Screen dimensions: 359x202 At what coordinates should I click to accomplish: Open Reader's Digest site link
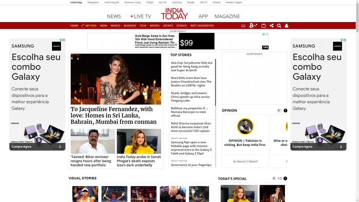click(234, 2)
